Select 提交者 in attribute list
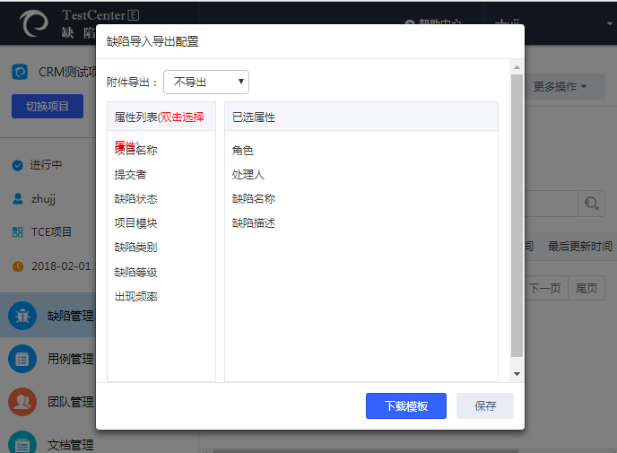Image resolution: width=617 pixels, height=453 pixels. 131,175
